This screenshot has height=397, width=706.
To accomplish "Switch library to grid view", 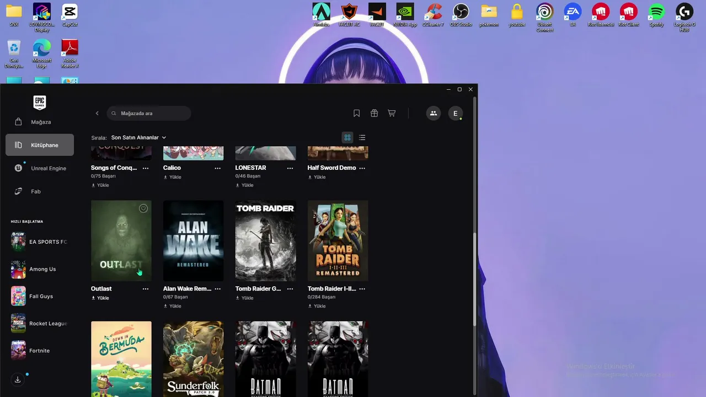I will click(347, 137).
